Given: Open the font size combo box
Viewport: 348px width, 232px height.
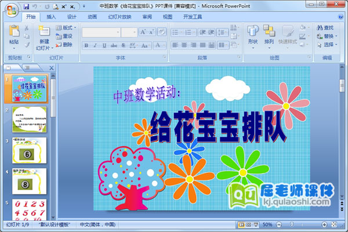Looking at the screenshot, I should [129, 32].
